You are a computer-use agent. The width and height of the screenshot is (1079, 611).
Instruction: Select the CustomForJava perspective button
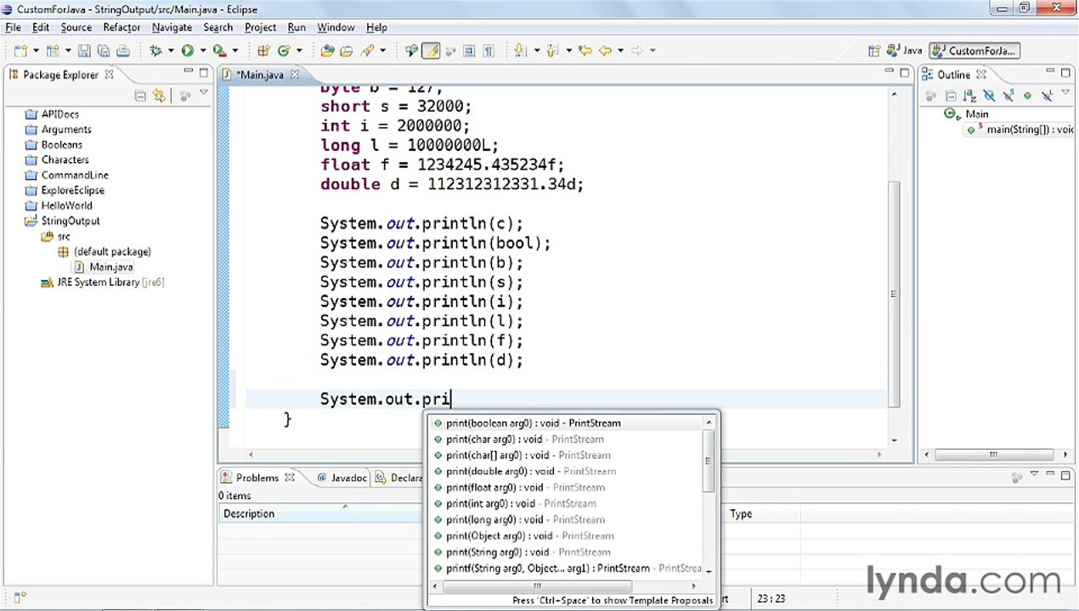[974, 51]
